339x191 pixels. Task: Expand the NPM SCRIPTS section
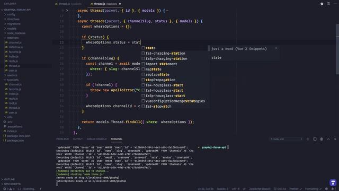pos(12,184)
